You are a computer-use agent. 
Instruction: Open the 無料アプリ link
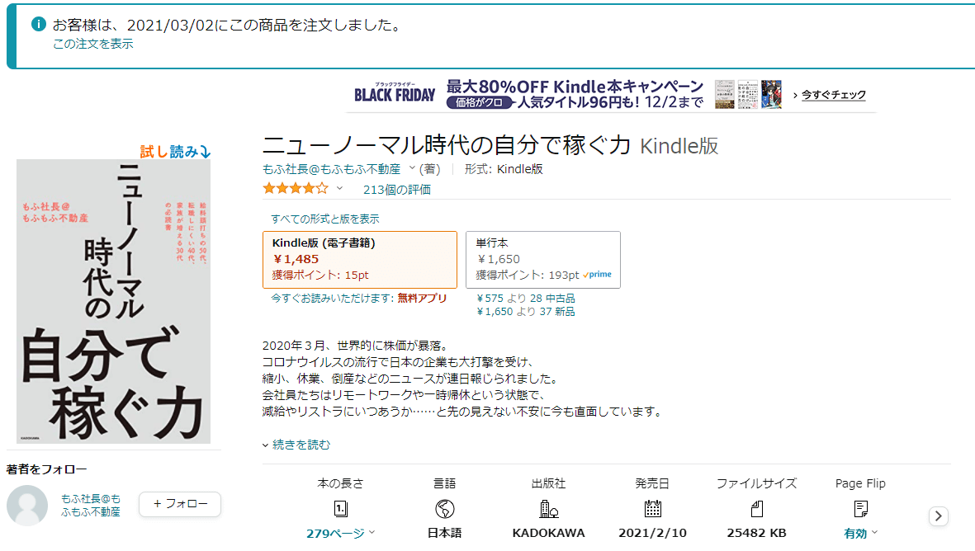coord(422,298)
